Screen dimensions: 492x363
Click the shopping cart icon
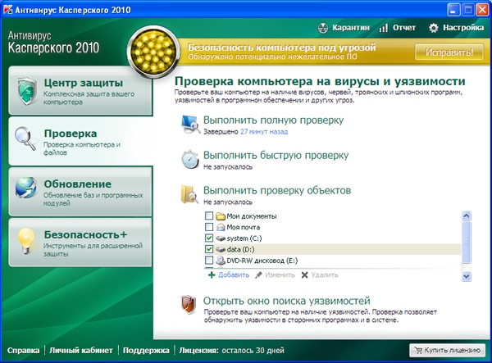pyautogui.click(x=418, y=350)
